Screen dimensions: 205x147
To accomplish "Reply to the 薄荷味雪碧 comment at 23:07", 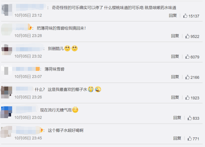I will pos(175,77).
